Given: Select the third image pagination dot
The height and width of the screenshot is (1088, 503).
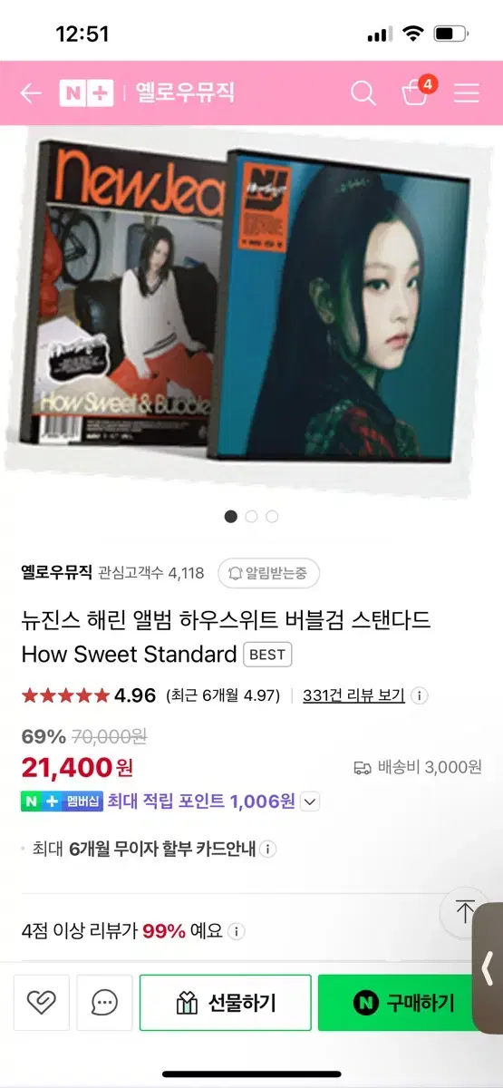Looking at the screenshot, I should coord(272,516).
